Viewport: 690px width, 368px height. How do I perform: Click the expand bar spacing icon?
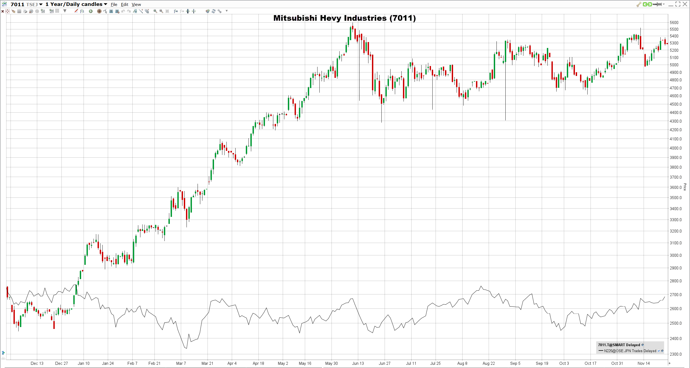click(188, 11)
